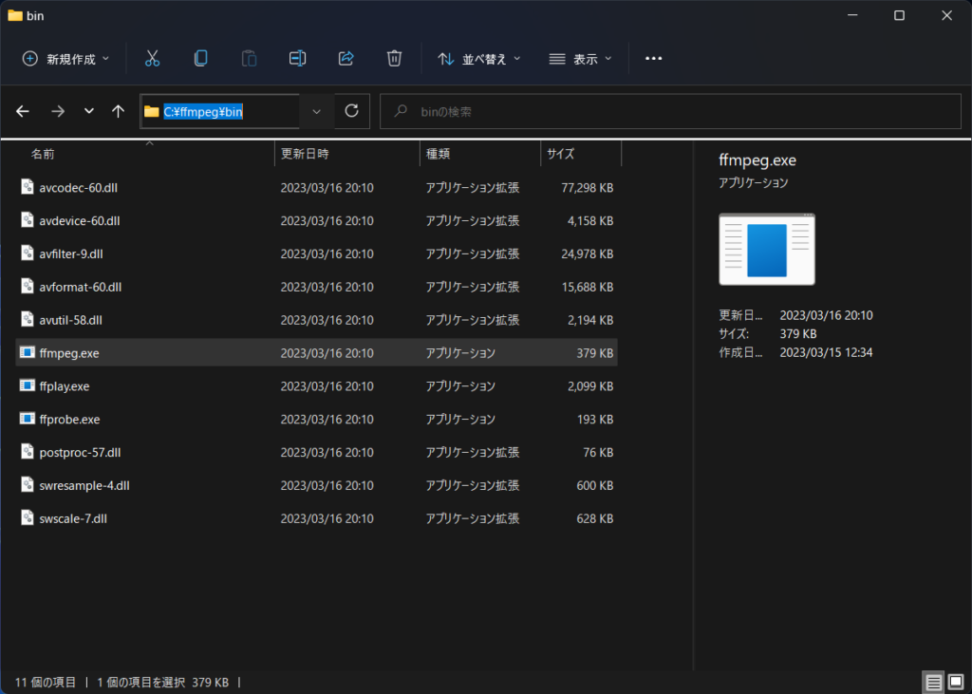Select the swscale-7.dll file name
The width and height of the screenshot is (972, 694).
(x=73, y=518)
